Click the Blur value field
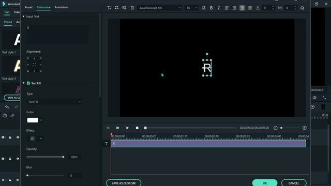 (x=75, y=176)
